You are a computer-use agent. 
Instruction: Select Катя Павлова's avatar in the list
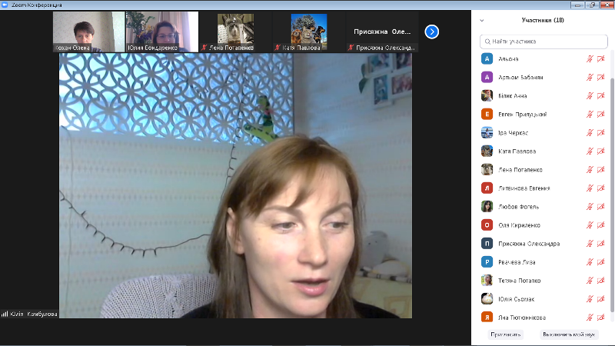point(487,151)
